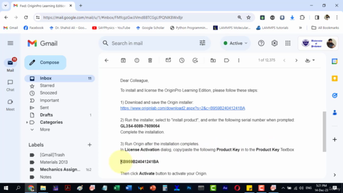Screen dimensions: 343x193
Task: Open the Mechanics Assign... label
Action: pos(60,169)
